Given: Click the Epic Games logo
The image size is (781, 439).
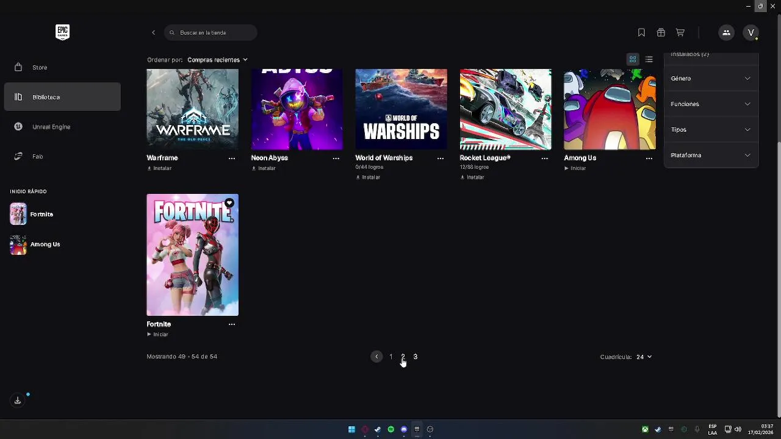Looking at the screenshot, I should click(x=62, y=32).
